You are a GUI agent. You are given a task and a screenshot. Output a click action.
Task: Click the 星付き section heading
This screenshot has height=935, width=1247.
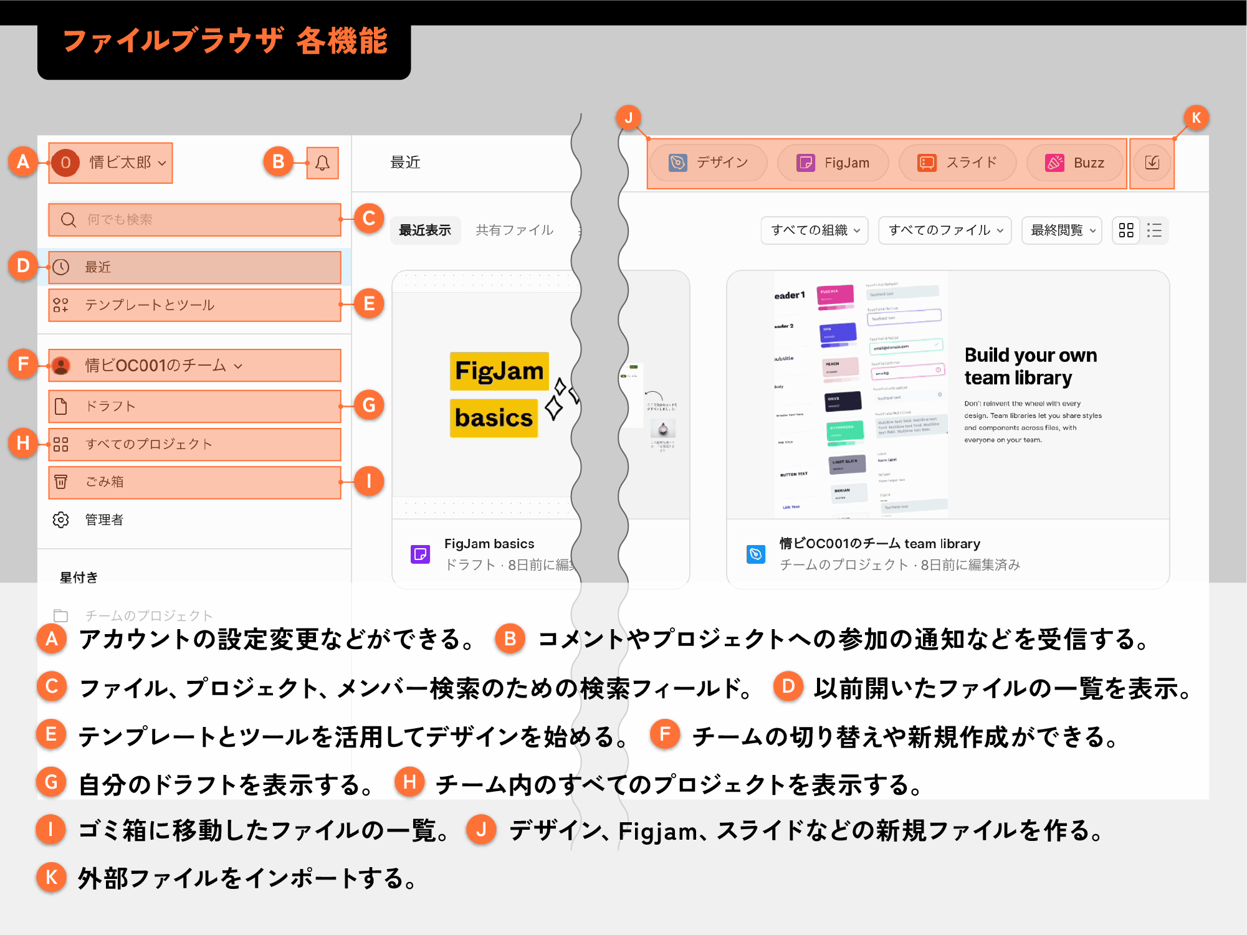(x=79, y=577)
